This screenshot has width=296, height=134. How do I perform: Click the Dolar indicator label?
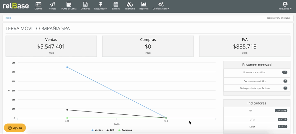[x=252, y=126]
